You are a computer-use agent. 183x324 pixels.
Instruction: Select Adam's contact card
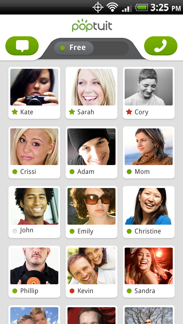[91, 152]
